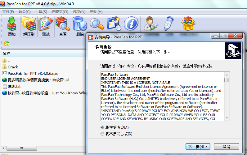Close the PassFab installer wizard window

[235, 36]
